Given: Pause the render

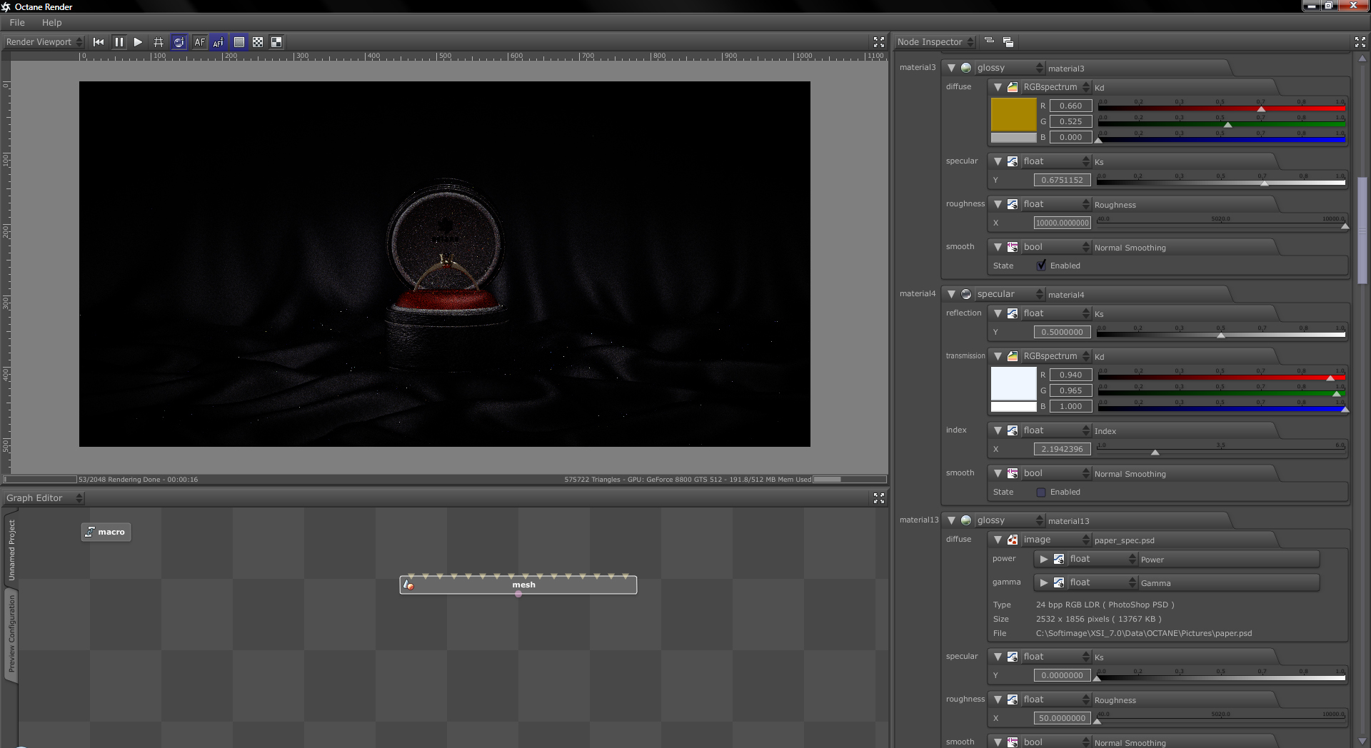Looking at the screenshot, I should (x=119, y=42).
